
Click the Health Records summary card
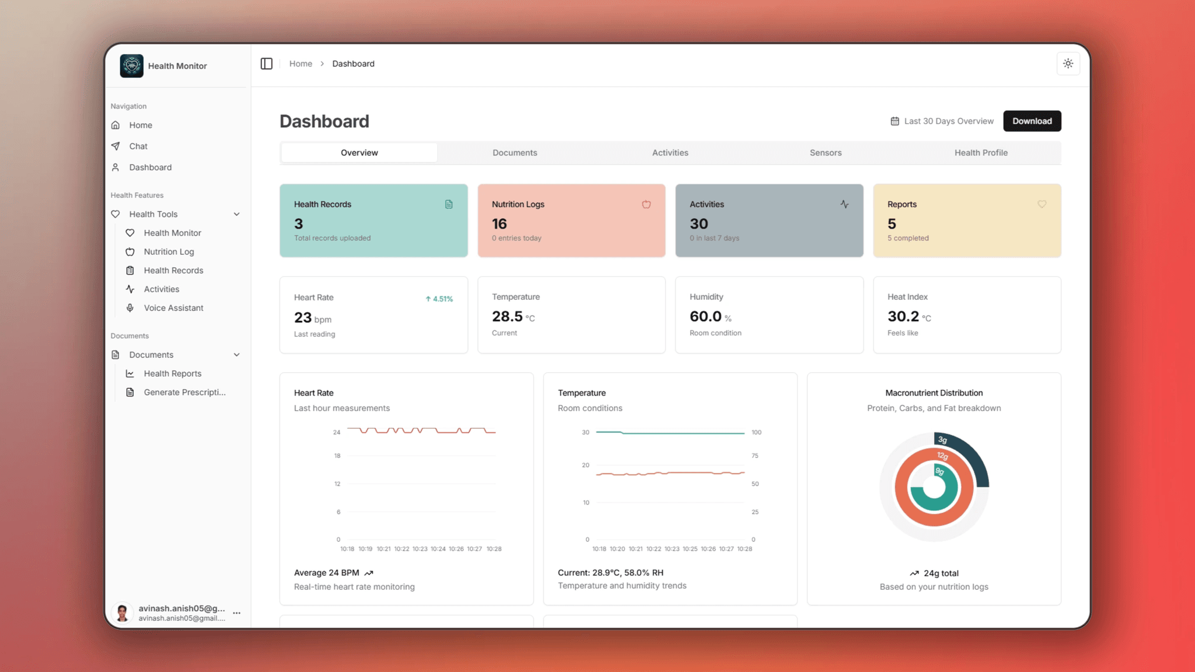click(x=373, y=220)
